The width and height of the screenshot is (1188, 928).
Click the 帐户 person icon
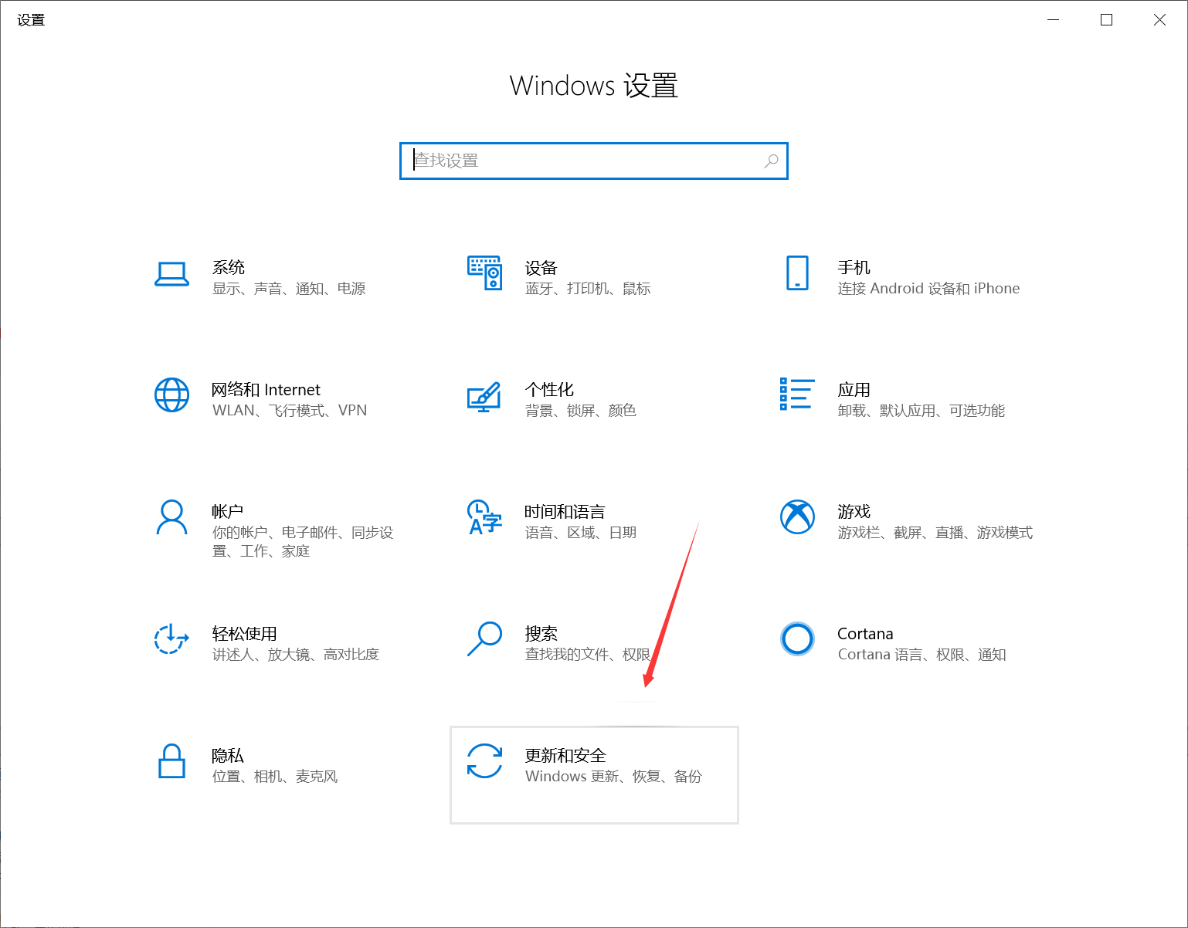171,517
